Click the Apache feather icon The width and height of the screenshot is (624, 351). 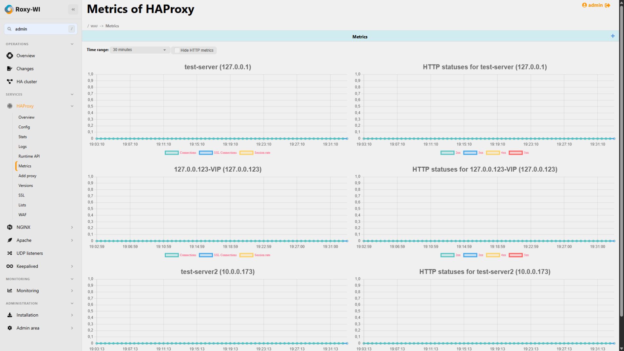pyautogui.click(x=10, y=240)
